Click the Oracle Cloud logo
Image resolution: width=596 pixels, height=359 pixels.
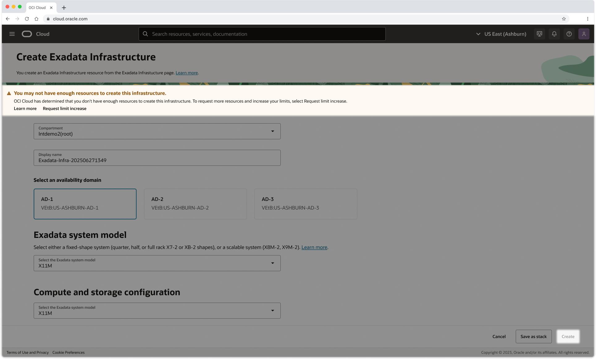[x=27, y=34]
